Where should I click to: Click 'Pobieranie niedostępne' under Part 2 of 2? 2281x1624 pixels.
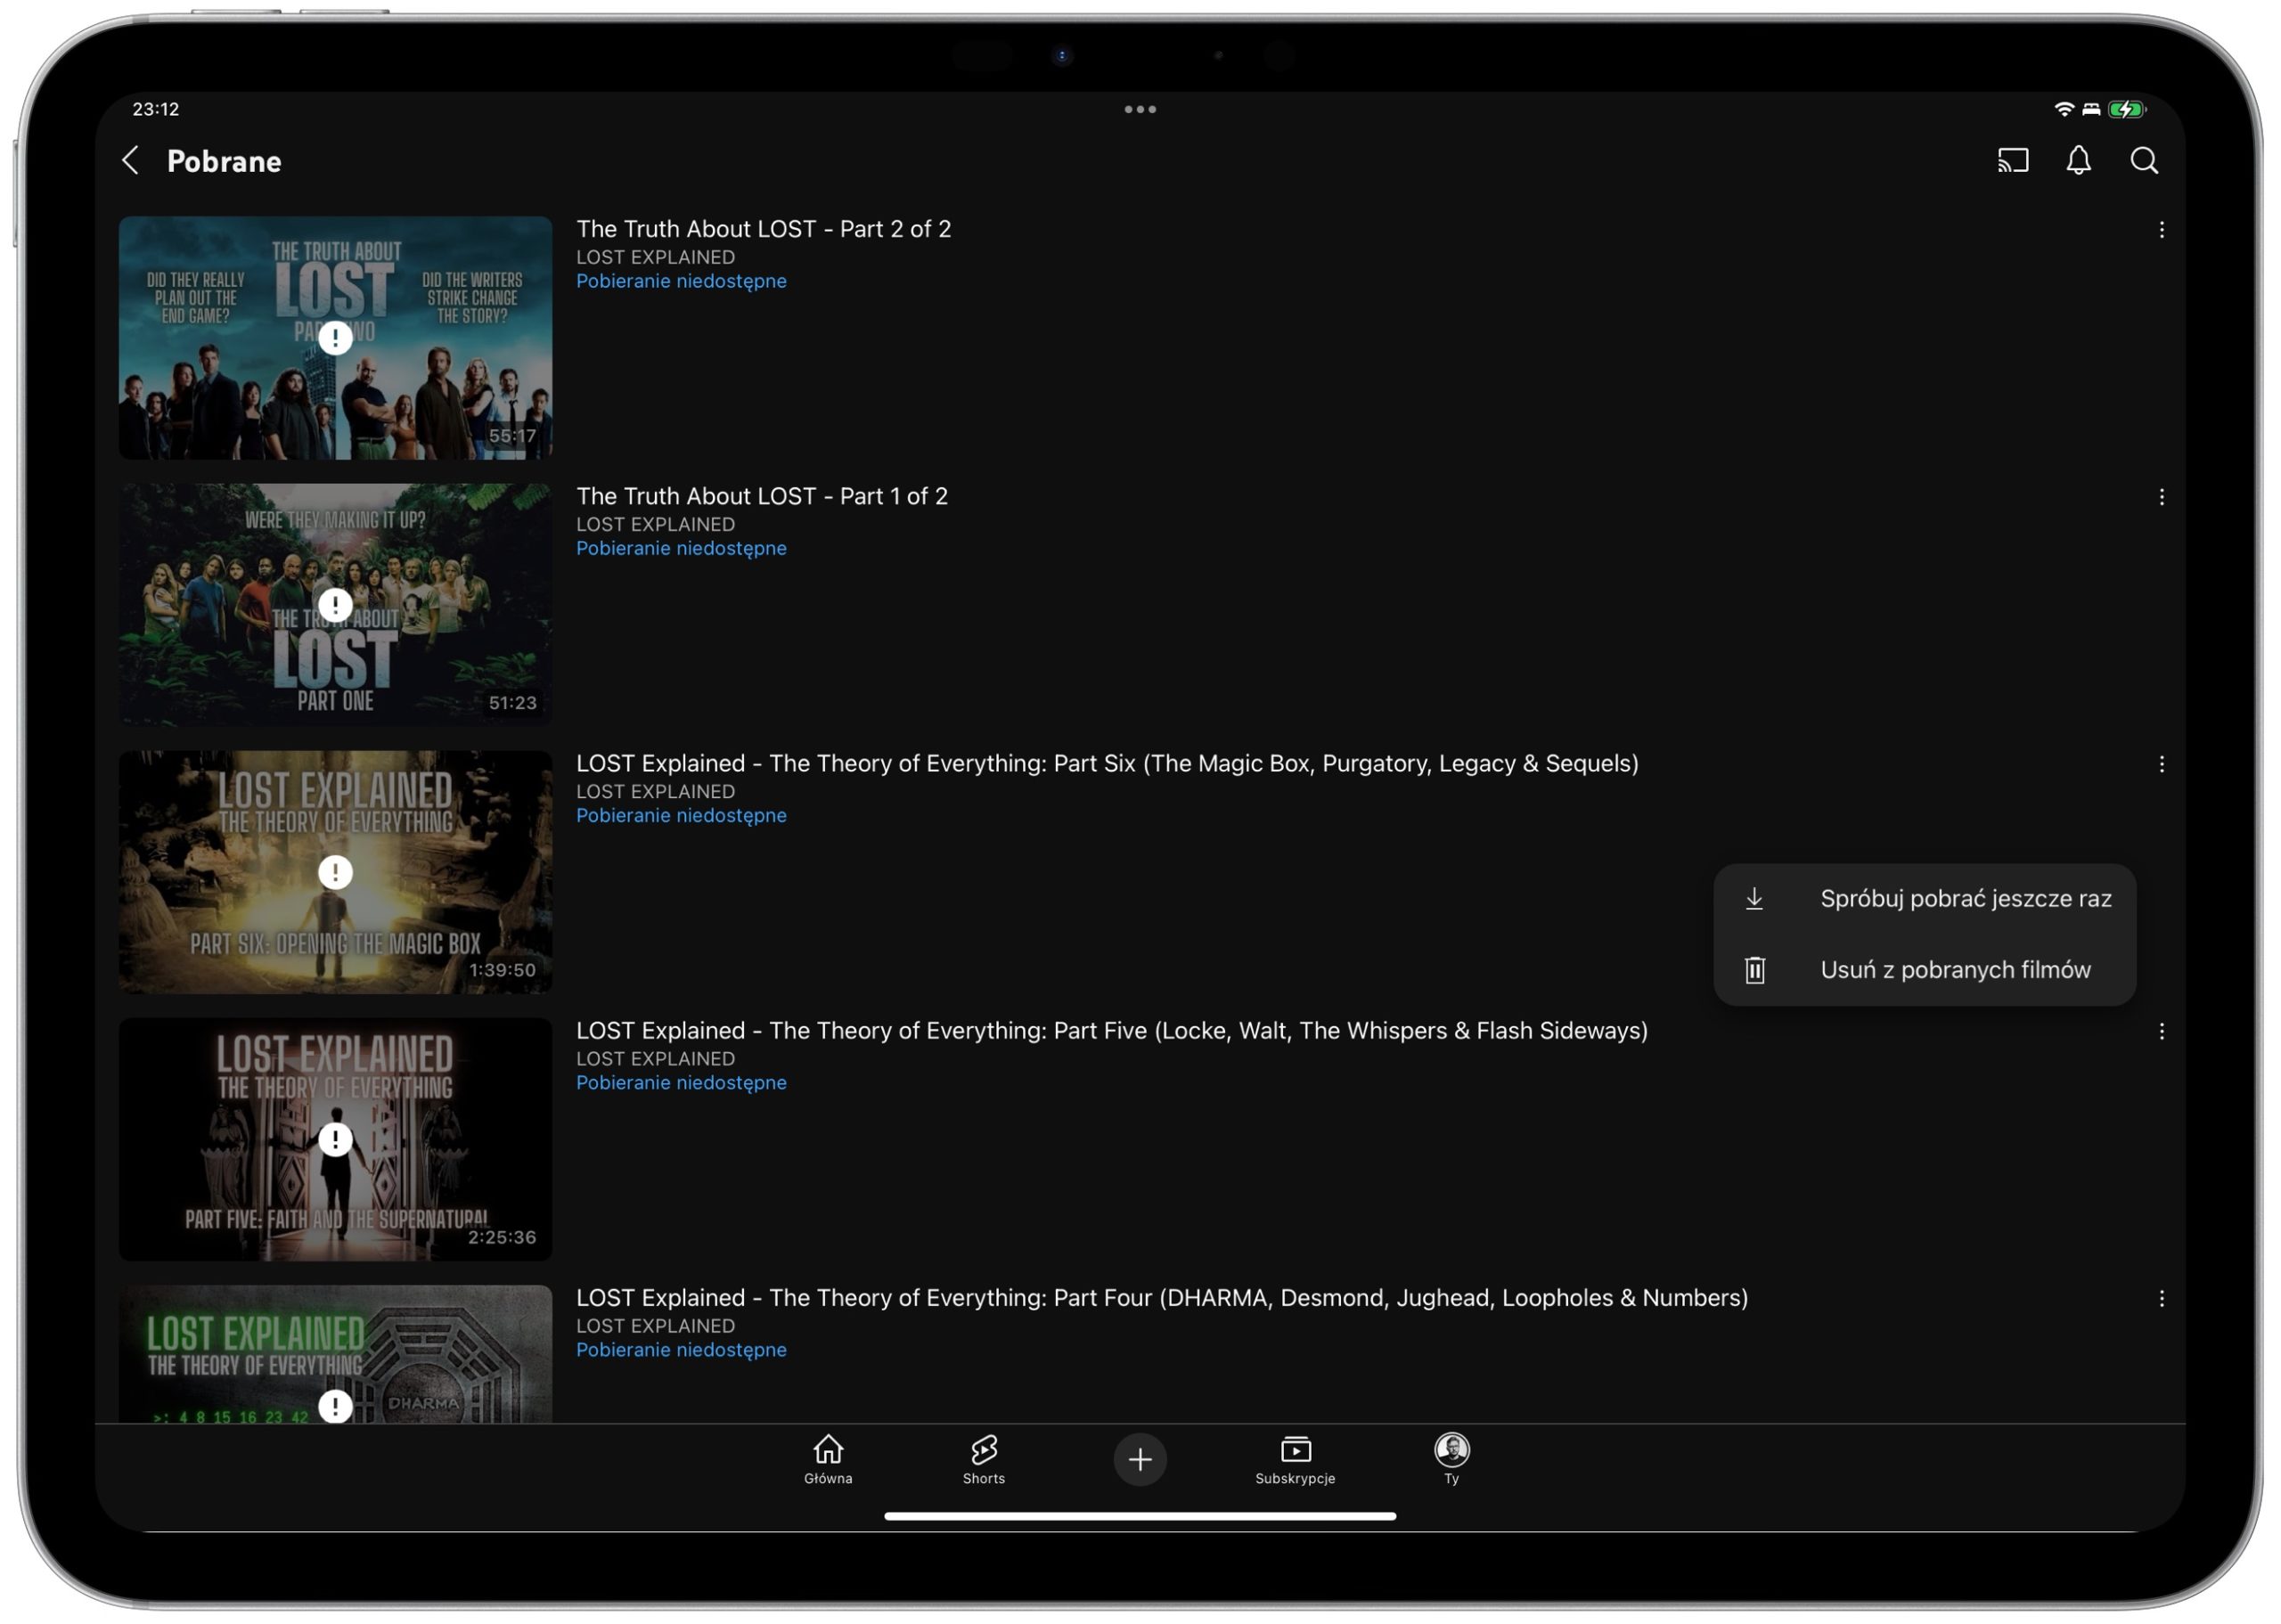[681, 281]
